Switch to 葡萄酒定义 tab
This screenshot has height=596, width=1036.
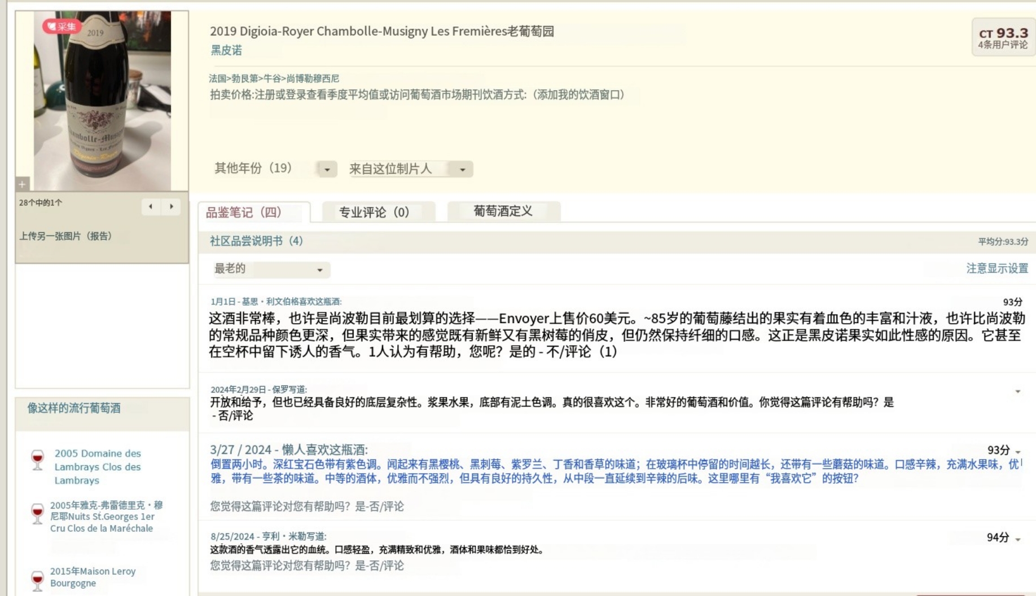503,211
